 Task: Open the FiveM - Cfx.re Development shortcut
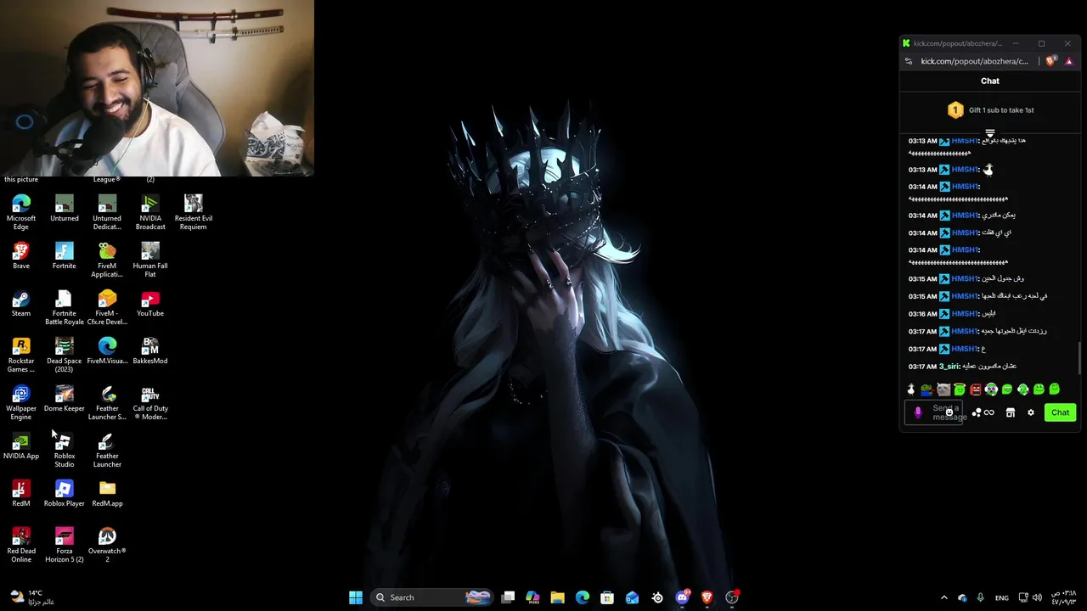(107, 307)
